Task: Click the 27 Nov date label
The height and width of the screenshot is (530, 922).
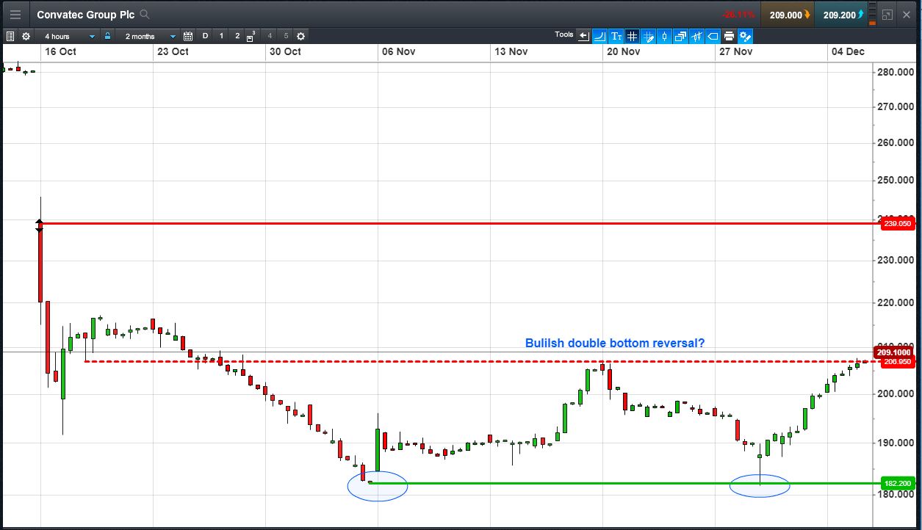Action: click(x=735, y=51)
